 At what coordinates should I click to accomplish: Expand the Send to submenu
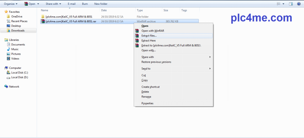(x=176, y=69)
